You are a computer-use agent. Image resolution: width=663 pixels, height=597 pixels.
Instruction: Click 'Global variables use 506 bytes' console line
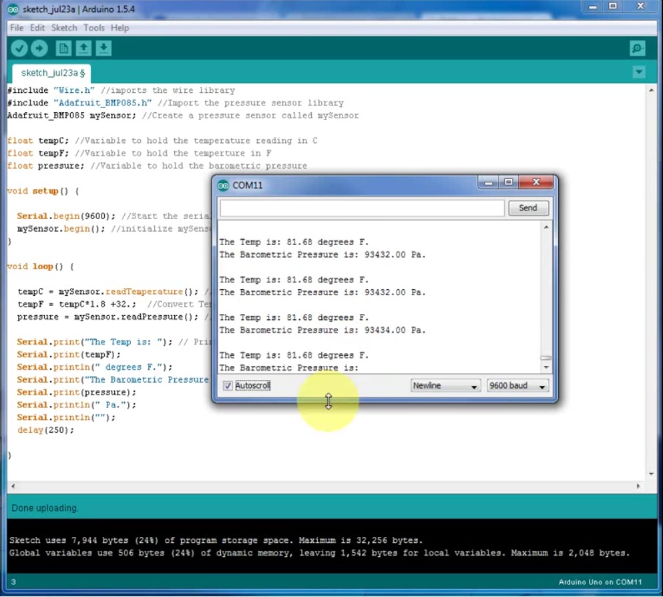click(x=320, y=553)
